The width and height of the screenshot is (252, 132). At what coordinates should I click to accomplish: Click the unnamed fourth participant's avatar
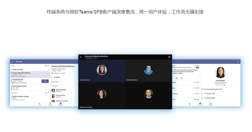pos(149,94)
